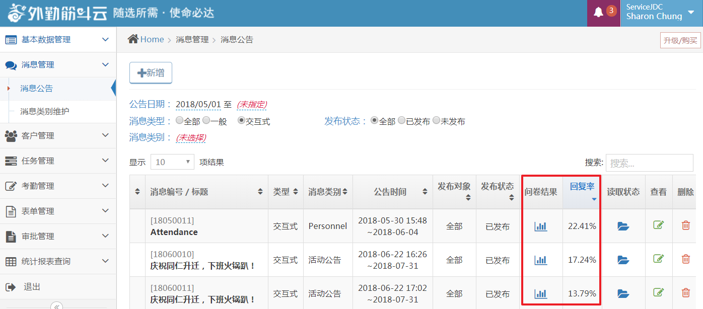Delete message 18060011 with trash icon
703x309 pixels.
(x=686, y=292)
